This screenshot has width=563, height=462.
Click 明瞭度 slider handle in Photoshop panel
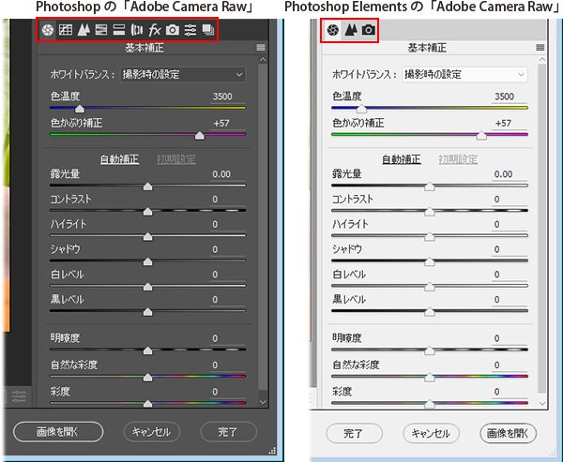tap(147, 350)
